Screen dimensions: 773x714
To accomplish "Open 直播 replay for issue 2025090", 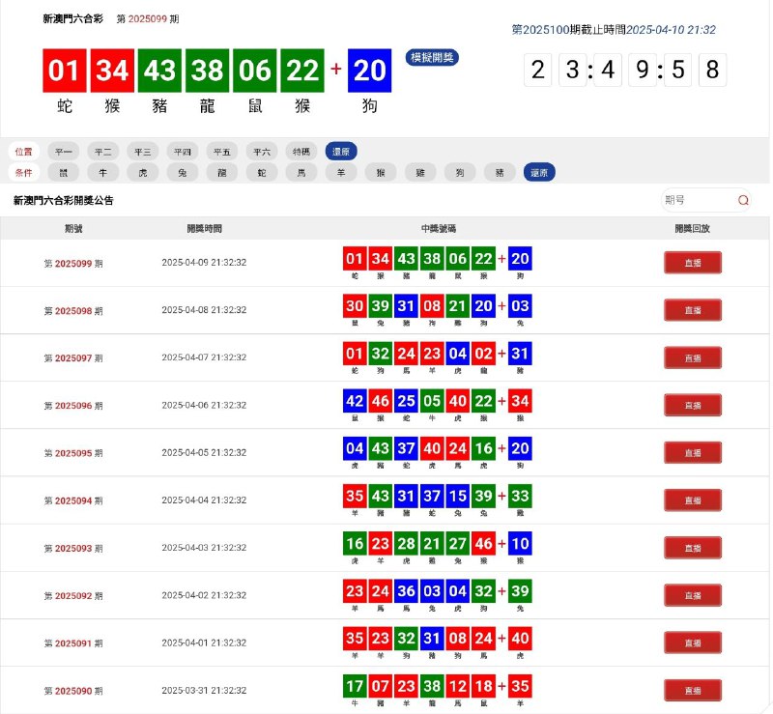I will click(693, 691).
